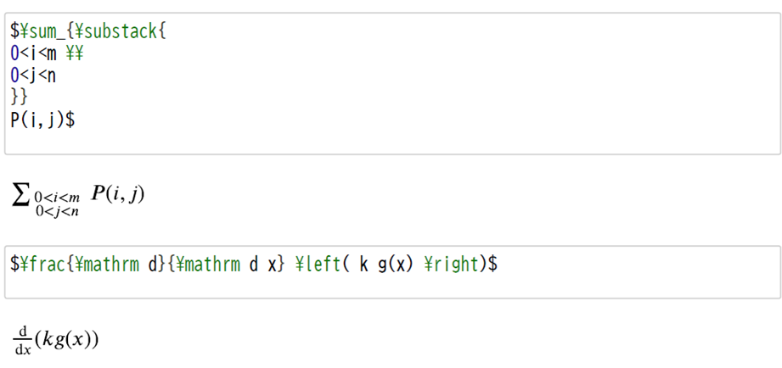The width and height of the screenshot is (782, 368).
Task: Place cursor on the closing braces }} line
Action: (x=19, y=98)
